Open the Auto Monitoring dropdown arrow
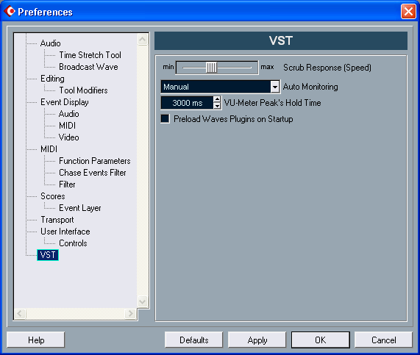 tap(275, 87)
